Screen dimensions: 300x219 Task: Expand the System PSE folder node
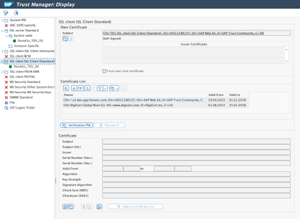[x=2, y=20]
